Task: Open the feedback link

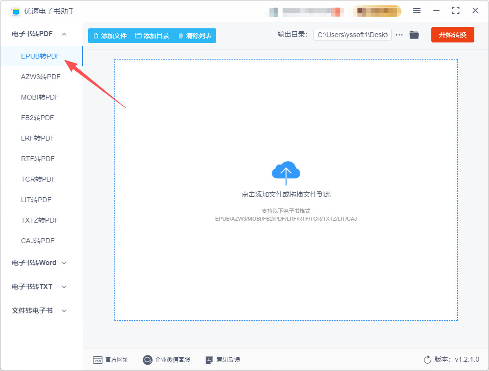Action: (x=222, y=359)
